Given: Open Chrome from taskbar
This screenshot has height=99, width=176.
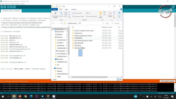Looking at the screenshot, I should [x=26, y=96].
